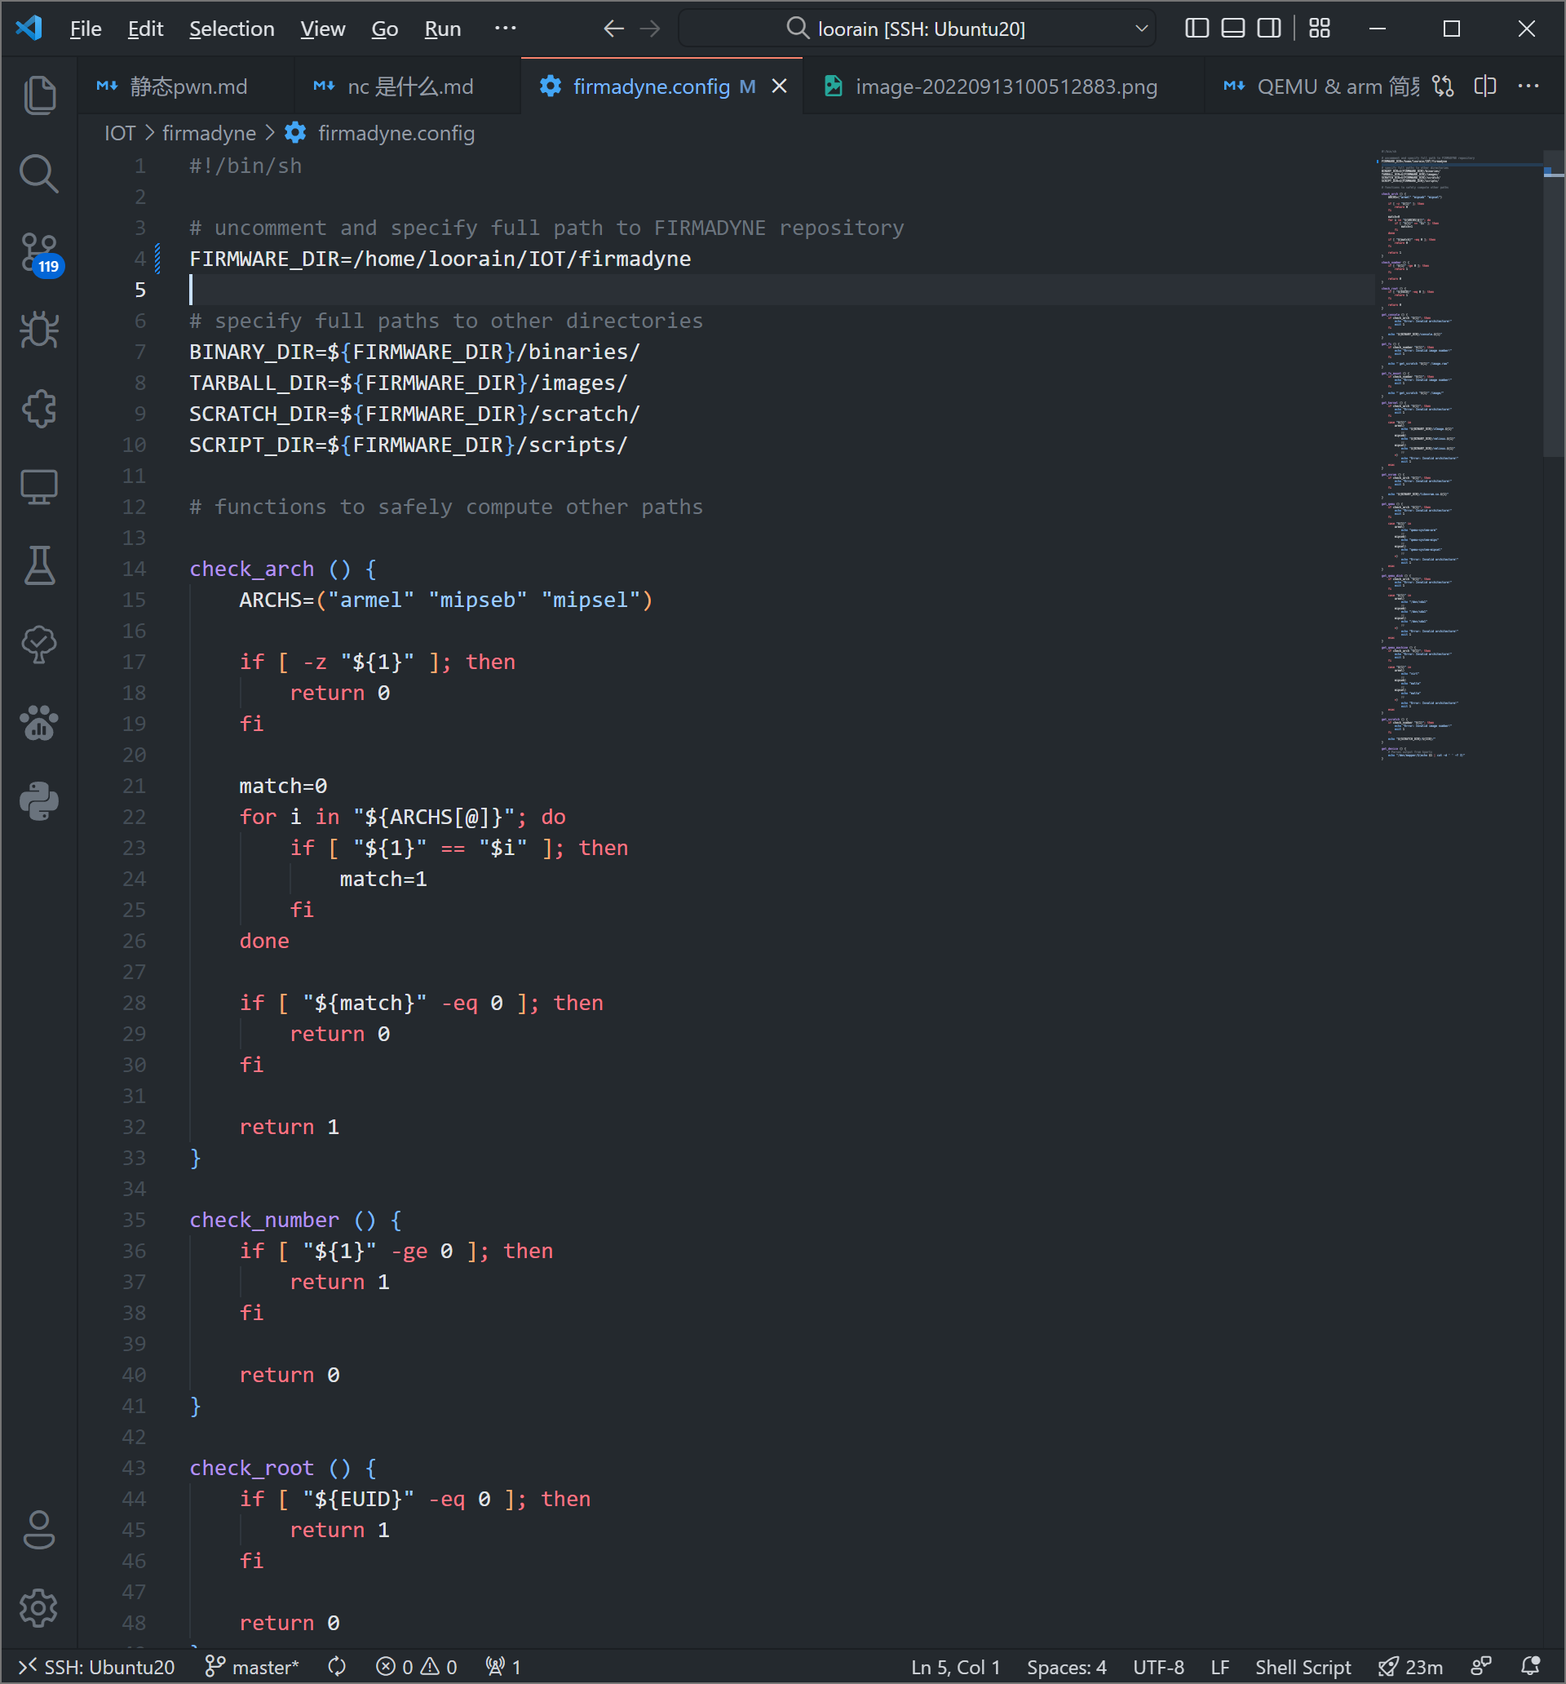Click Ln 5, Col 1 status item
The image size is (1566, 1684).
955,1667
